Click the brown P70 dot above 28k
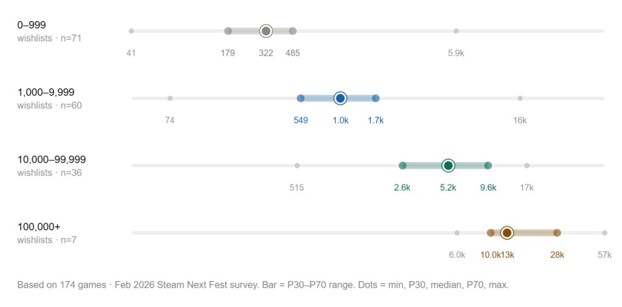 tap(557, 233)
